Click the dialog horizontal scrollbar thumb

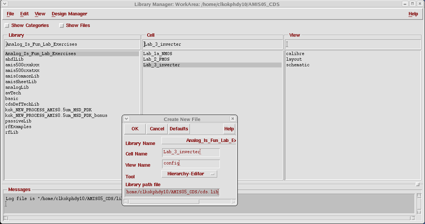[x=164, y=202]
